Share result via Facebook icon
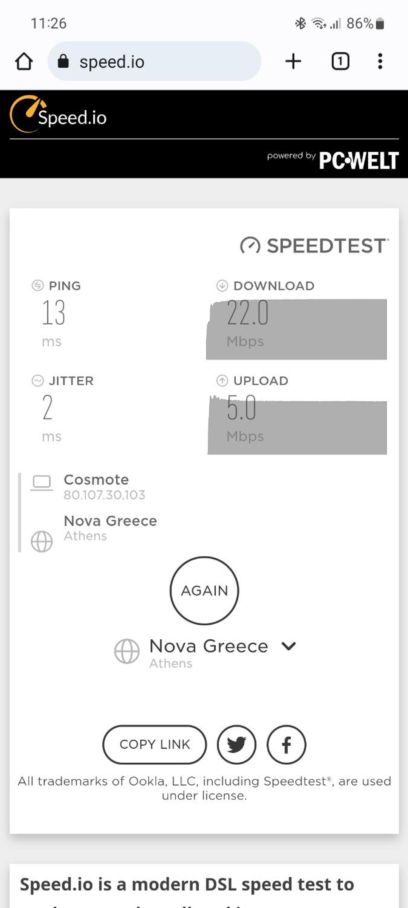Viewport: 408px width, 908px height. pos(286,745)
